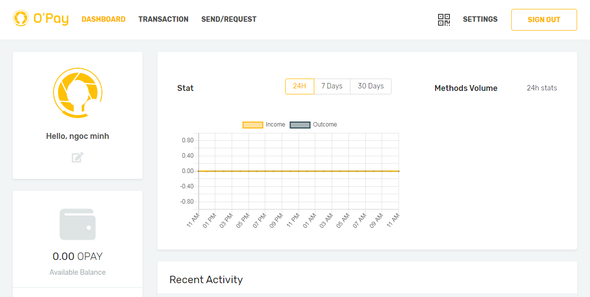Click the O'Pay brand name text
The height and width of the screenshot is (297, 590).
click(51, 19)
